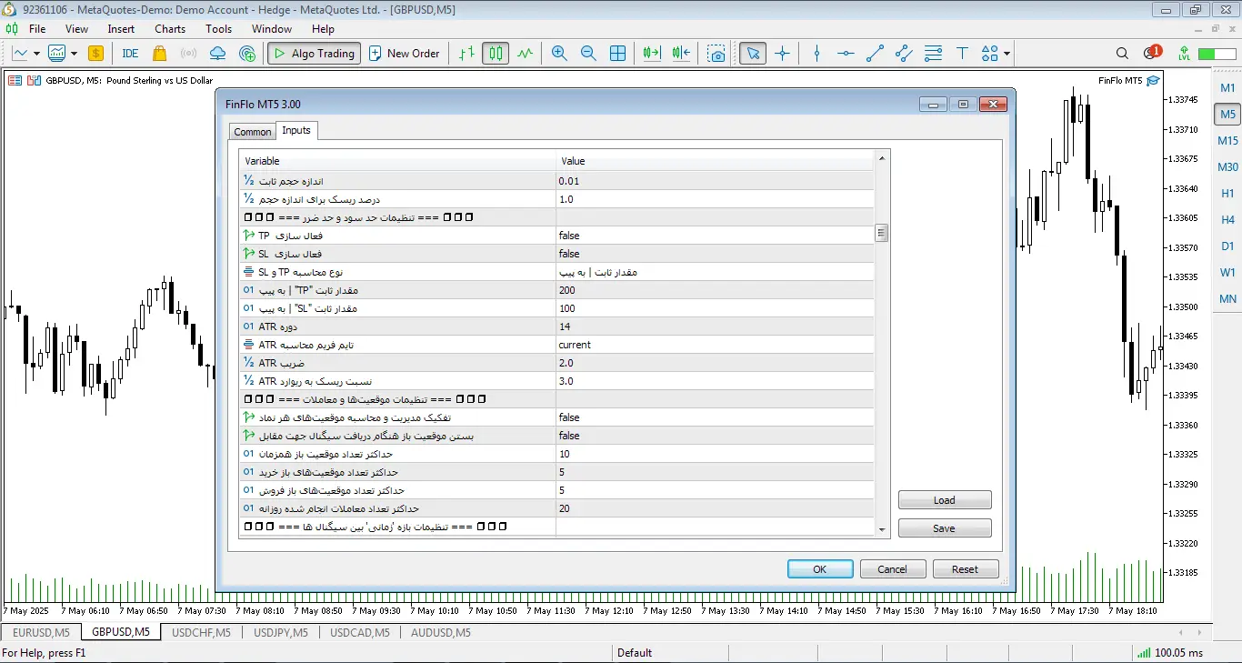Change false value of بستن موقعیت باز row
Screen dimensions: 1242x663
pos(715,436)
